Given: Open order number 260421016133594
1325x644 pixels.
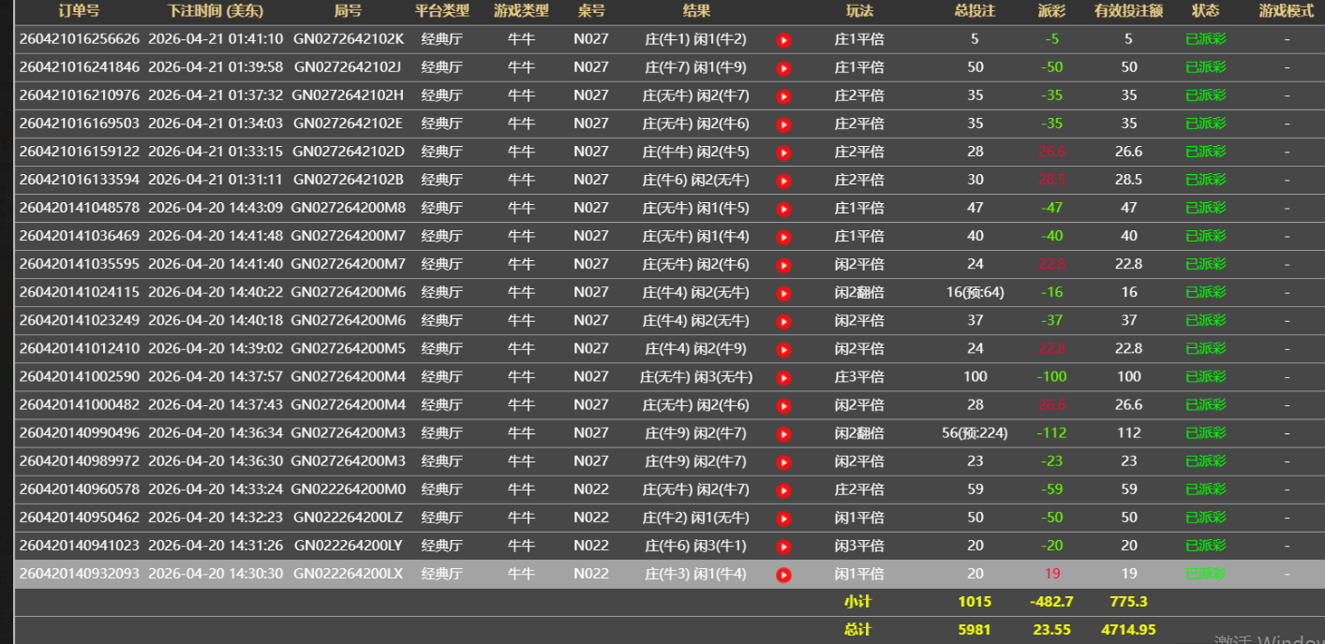Looking at the screenshot, I should click(x=79, y=180).
